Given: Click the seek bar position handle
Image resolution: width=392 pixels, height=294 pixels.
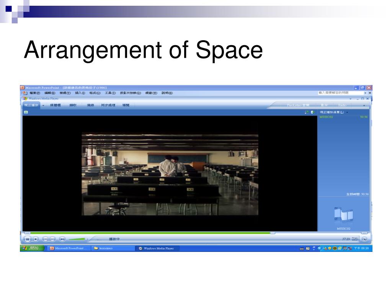Looking at the screenshot, I should (x=273, y=233).
